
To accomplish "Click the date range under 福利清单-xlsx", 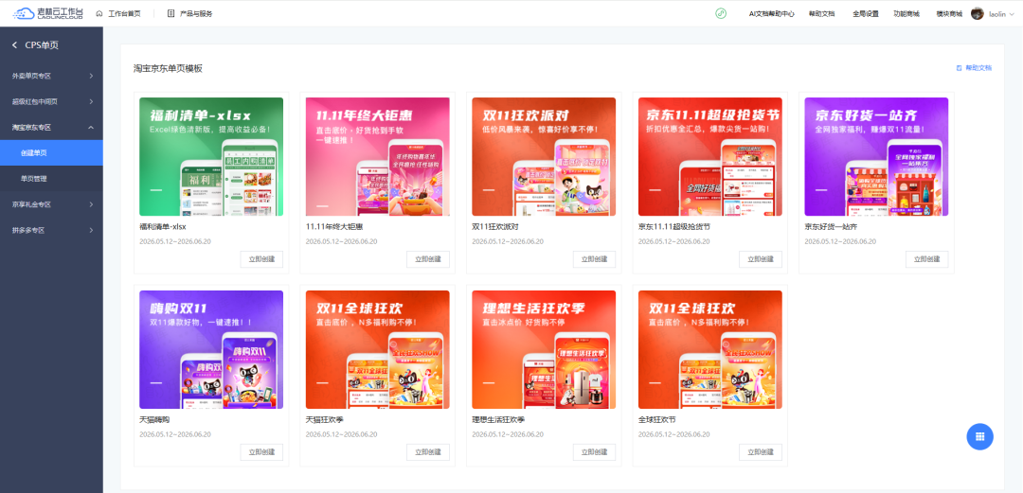I will 175,241.
